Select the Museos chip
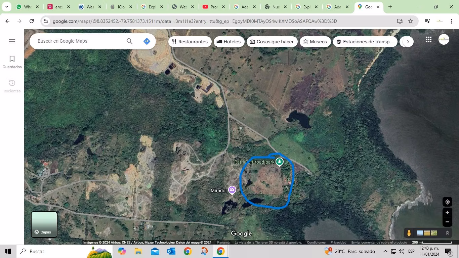Viewport: 459px width, 258px height. pos(315,42)
